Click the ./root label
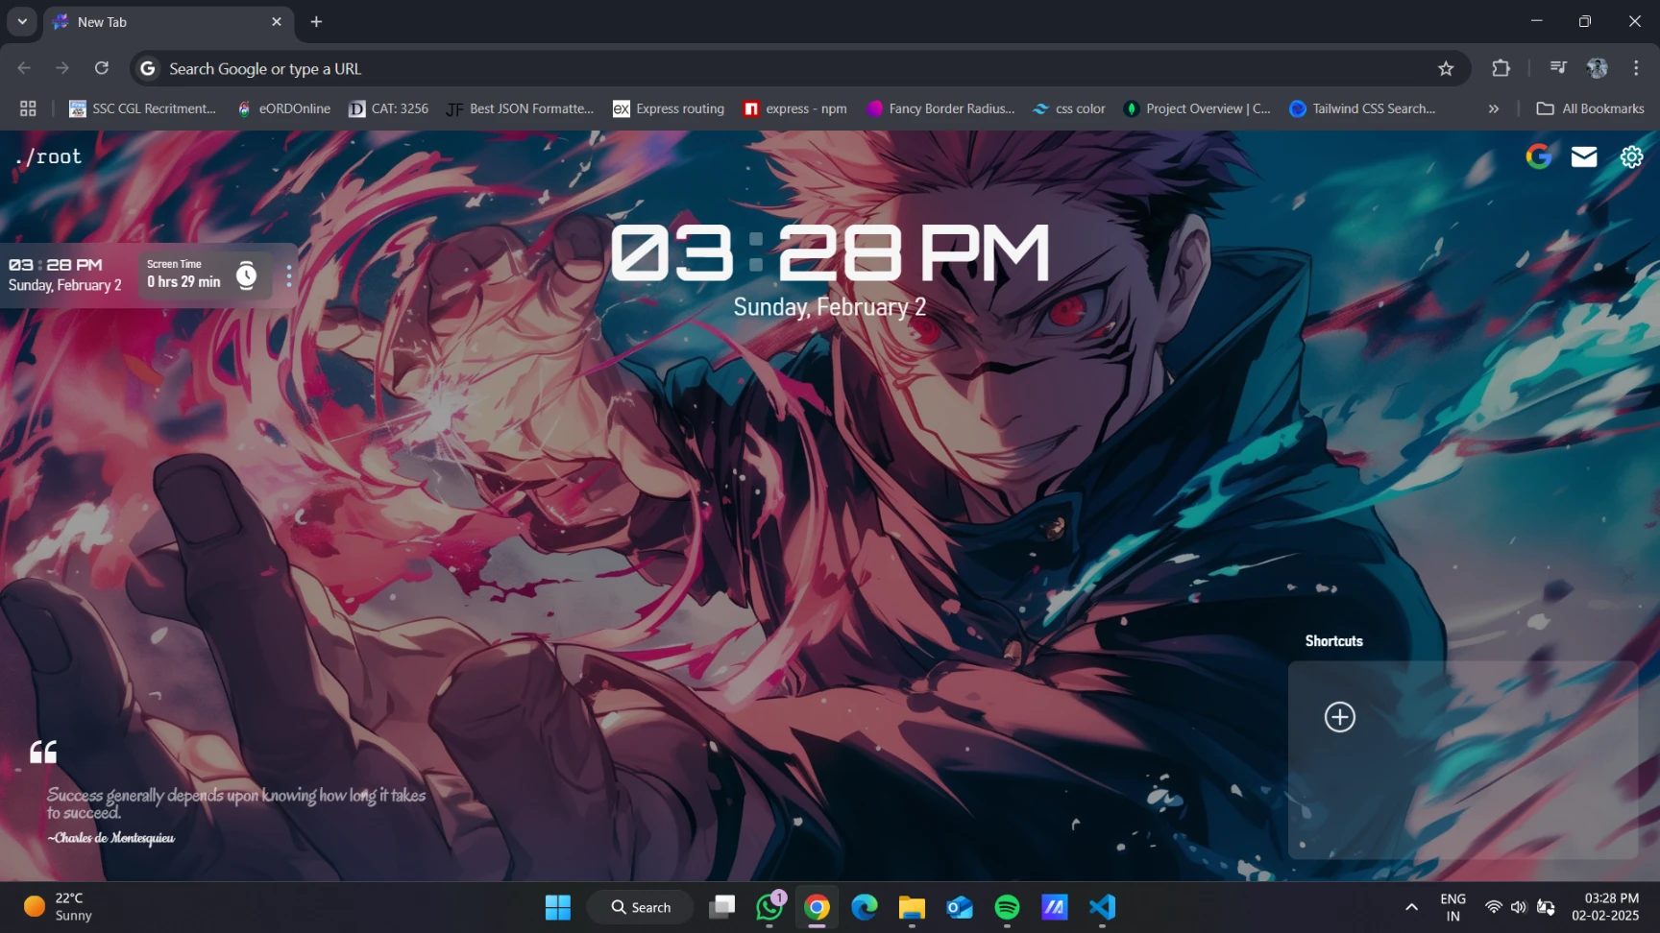 [48, 156]
